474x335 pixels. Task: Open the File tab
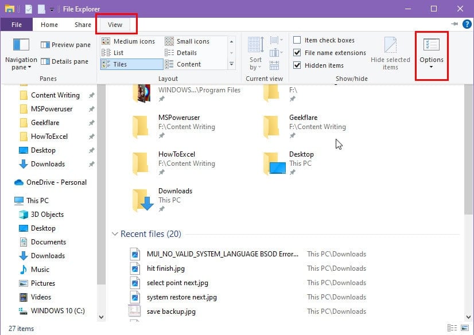(16, 25)
